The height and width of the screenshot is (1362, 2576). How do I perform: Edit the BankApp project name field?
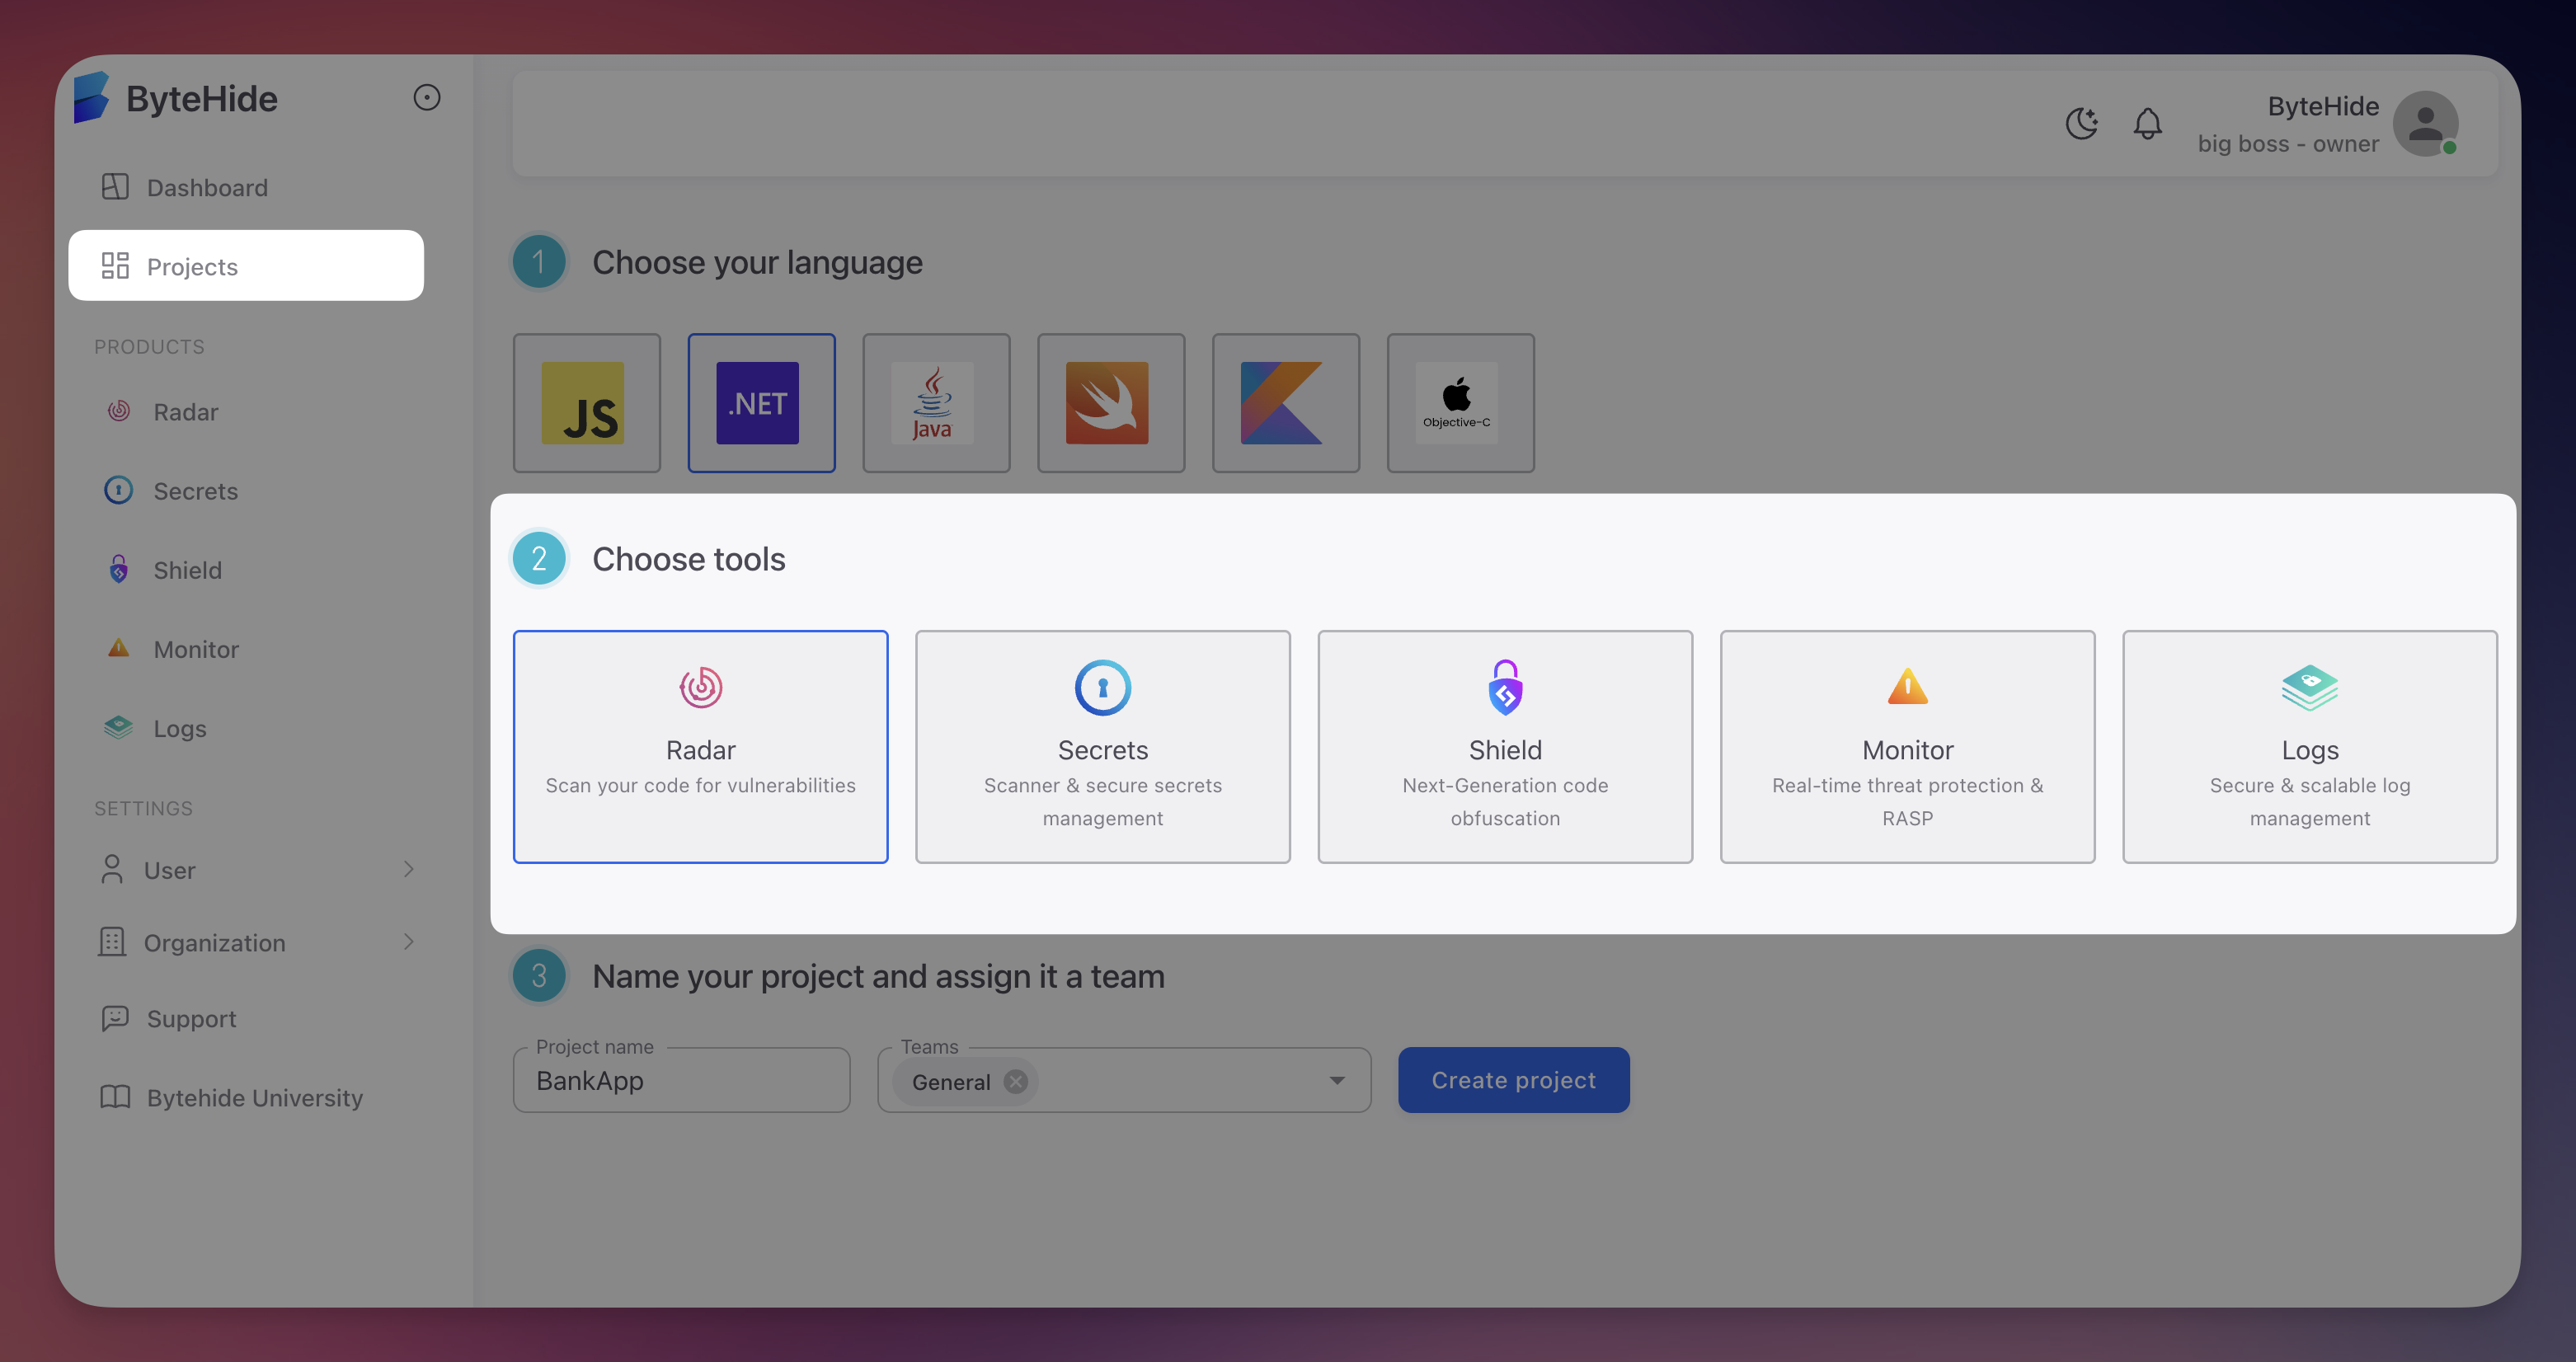pyautogui.click(x=681, y=1080)
